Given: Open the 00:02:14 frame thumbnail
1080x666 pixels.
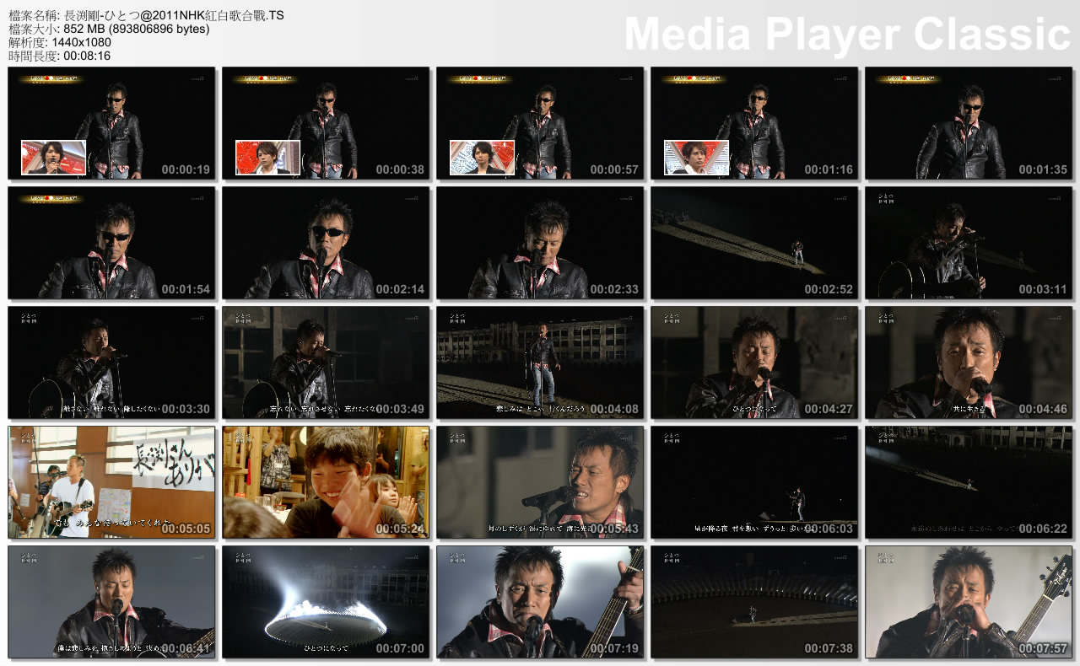Looking at the screenshot, I should 326,243.
